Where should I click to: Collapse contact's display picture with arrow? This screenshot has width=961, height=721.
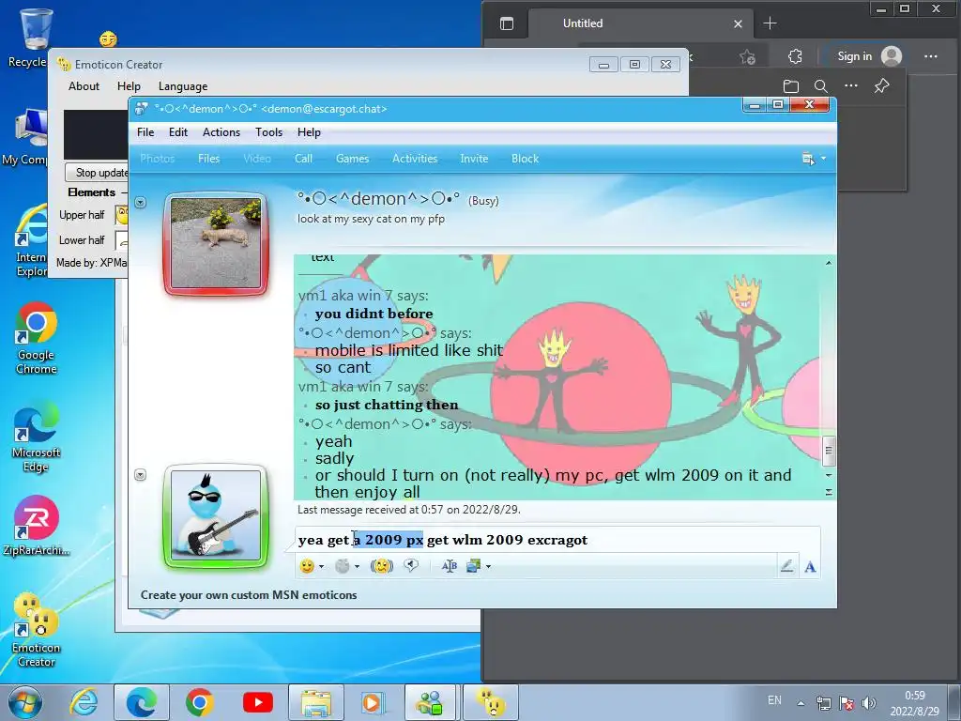point(141,203)
